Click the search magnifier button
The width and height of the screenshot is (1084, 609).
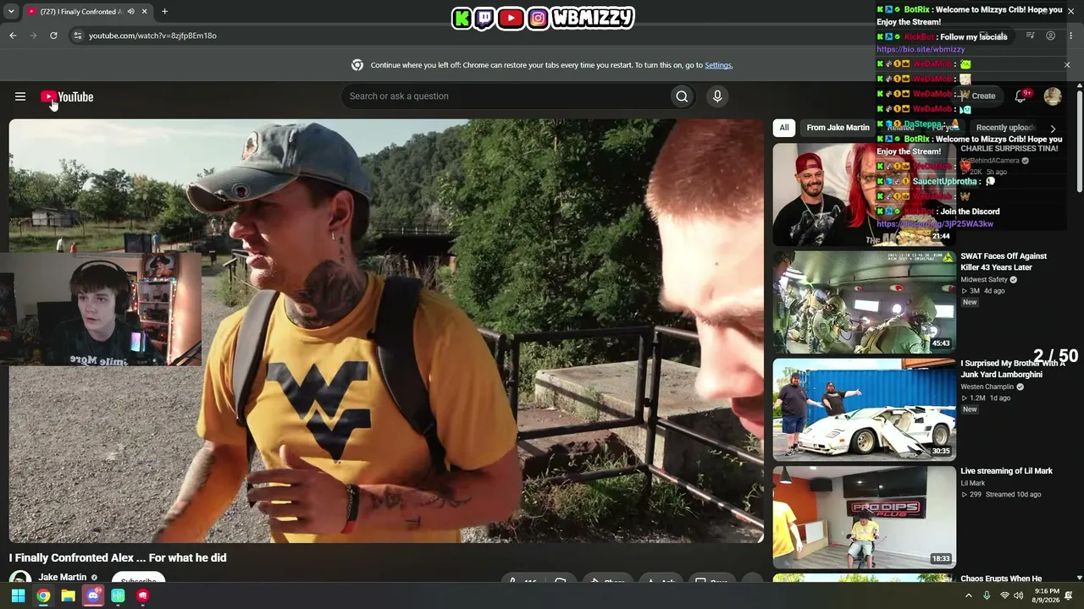pos(682,96)
